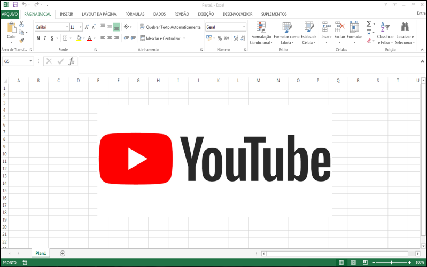This screenshot has width=427, height=267.
Task: Toggle bold (N) formatting
Action: coord(38,38)
